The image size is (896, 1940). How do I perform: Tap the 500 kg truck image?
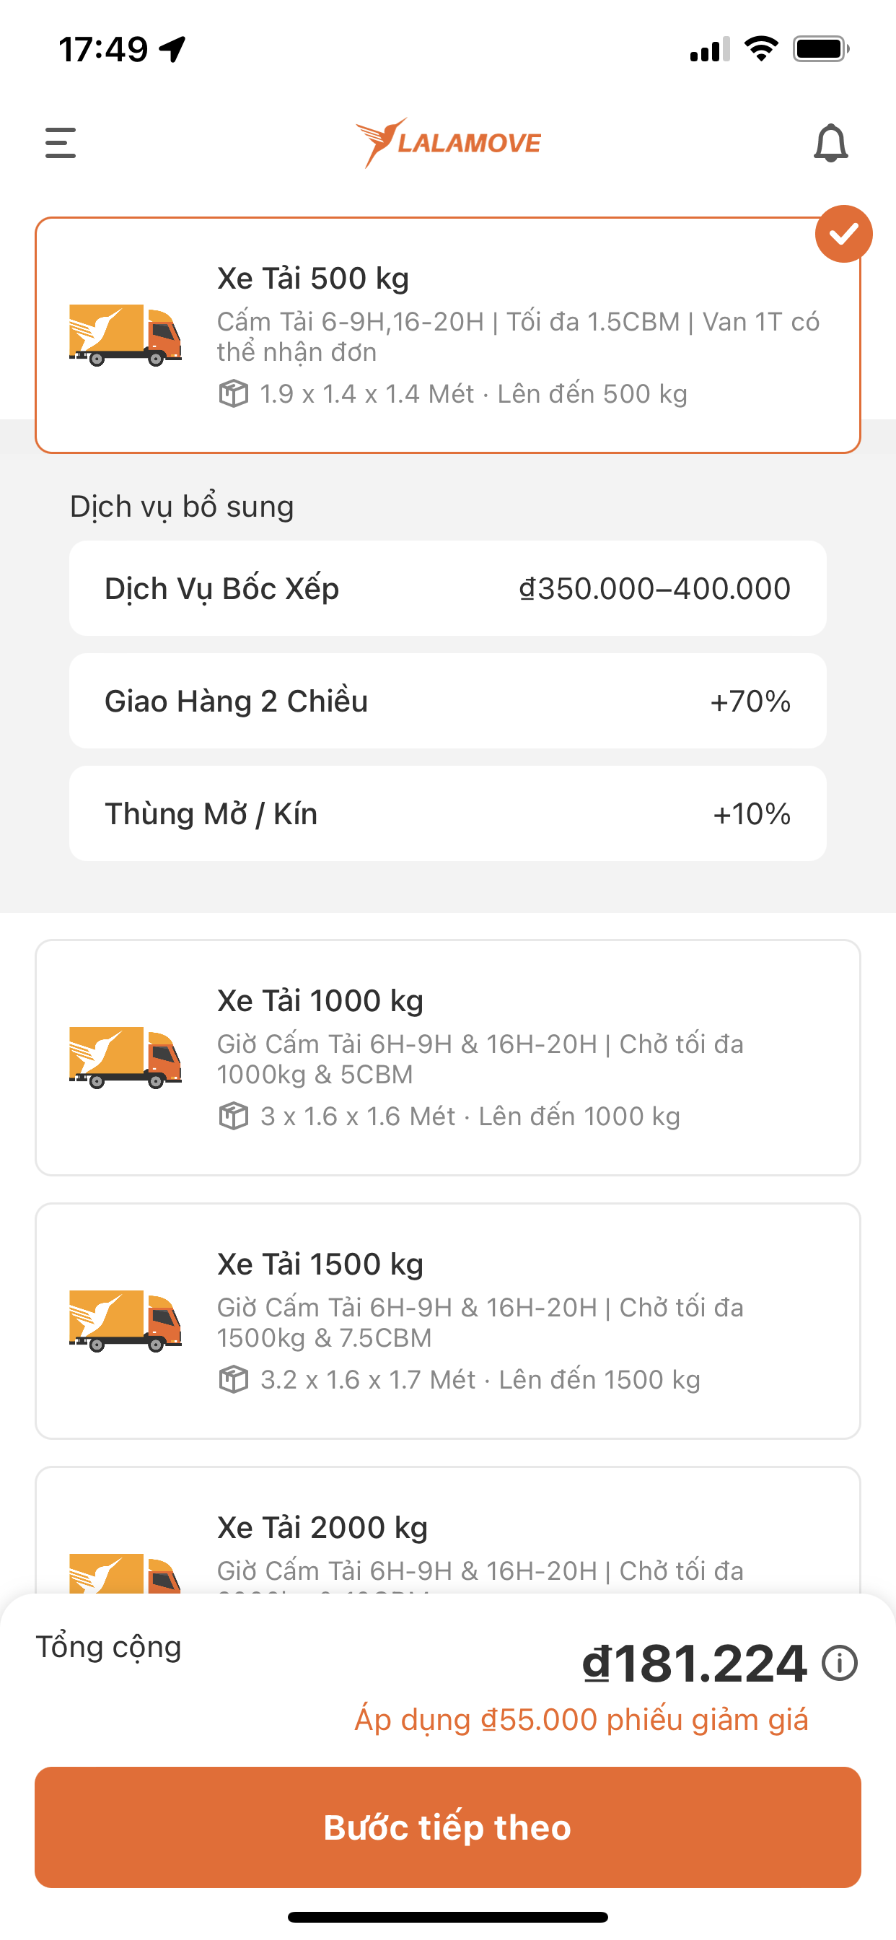125,335
